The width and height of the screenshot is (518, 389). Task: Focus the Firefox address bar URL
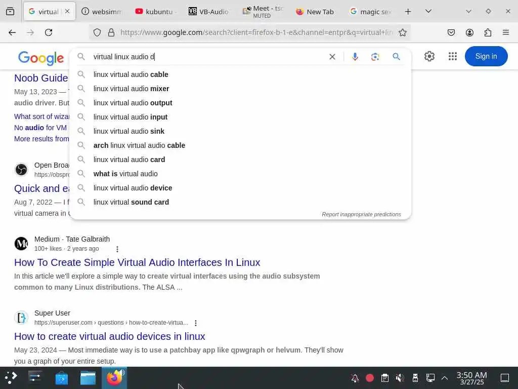(x=256, y=32)
